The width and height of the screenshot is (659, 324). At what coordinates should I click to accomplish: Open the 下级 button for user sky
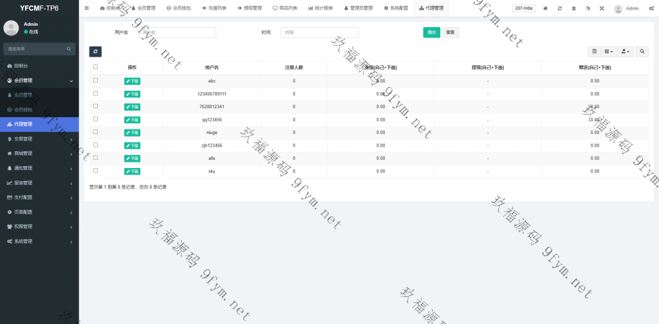[132, 172]
